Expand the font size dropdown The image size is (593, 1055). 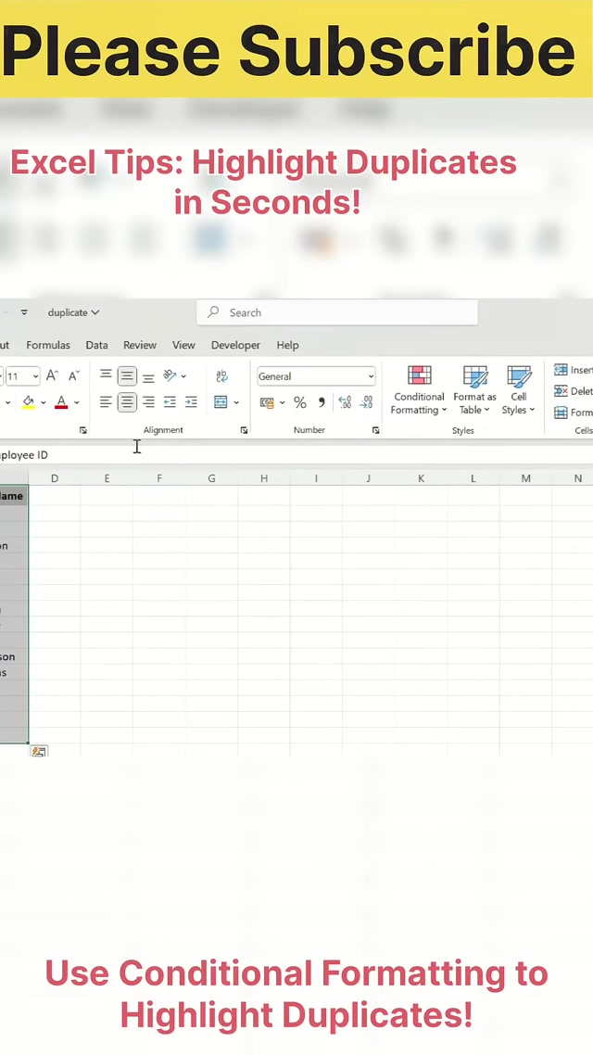pos(35,376)
